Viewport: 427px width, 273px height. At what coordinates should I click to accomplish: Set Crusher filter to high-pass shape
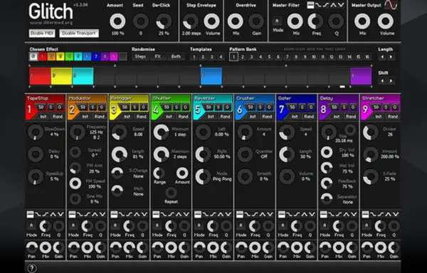255,215
